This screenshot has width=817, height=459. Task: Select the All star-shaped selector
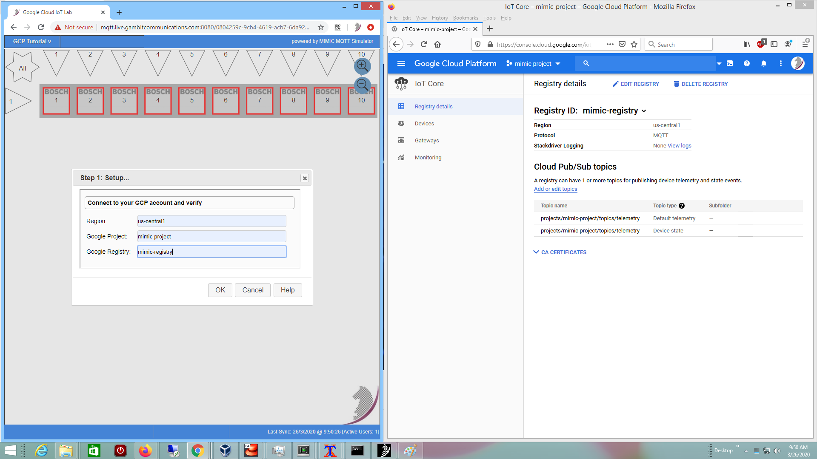click(23, 68)
